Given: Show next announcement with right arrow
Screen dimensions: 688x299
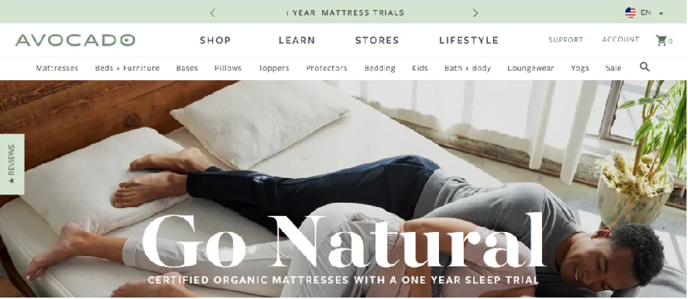Looking at the screenshot, I should click(475, 12).
